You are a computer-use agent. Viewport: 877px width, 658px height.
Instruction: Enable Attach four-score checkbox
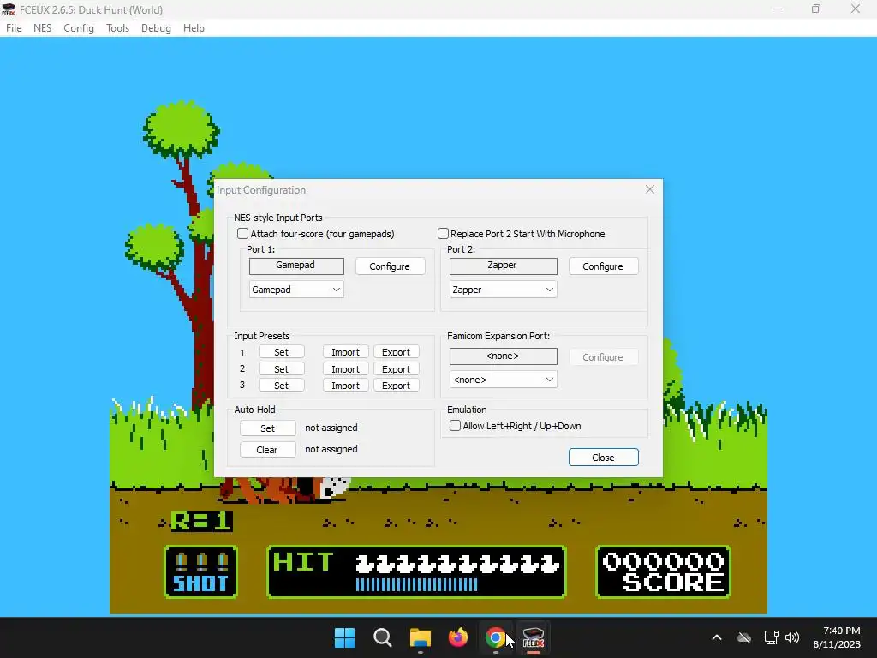(242, 233)
